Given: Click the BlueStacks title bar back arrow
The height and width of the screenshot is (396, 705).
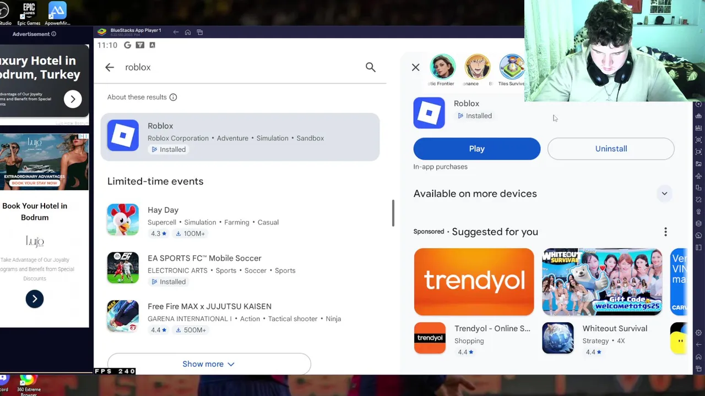Looking at the screenshot, I should click(176, 32).
